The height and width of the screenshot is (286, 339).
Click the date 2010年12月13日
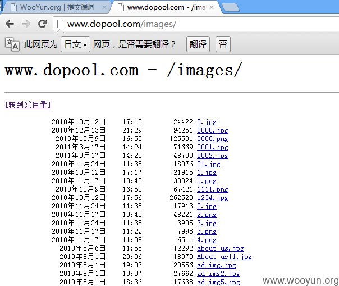pos(79,130)
